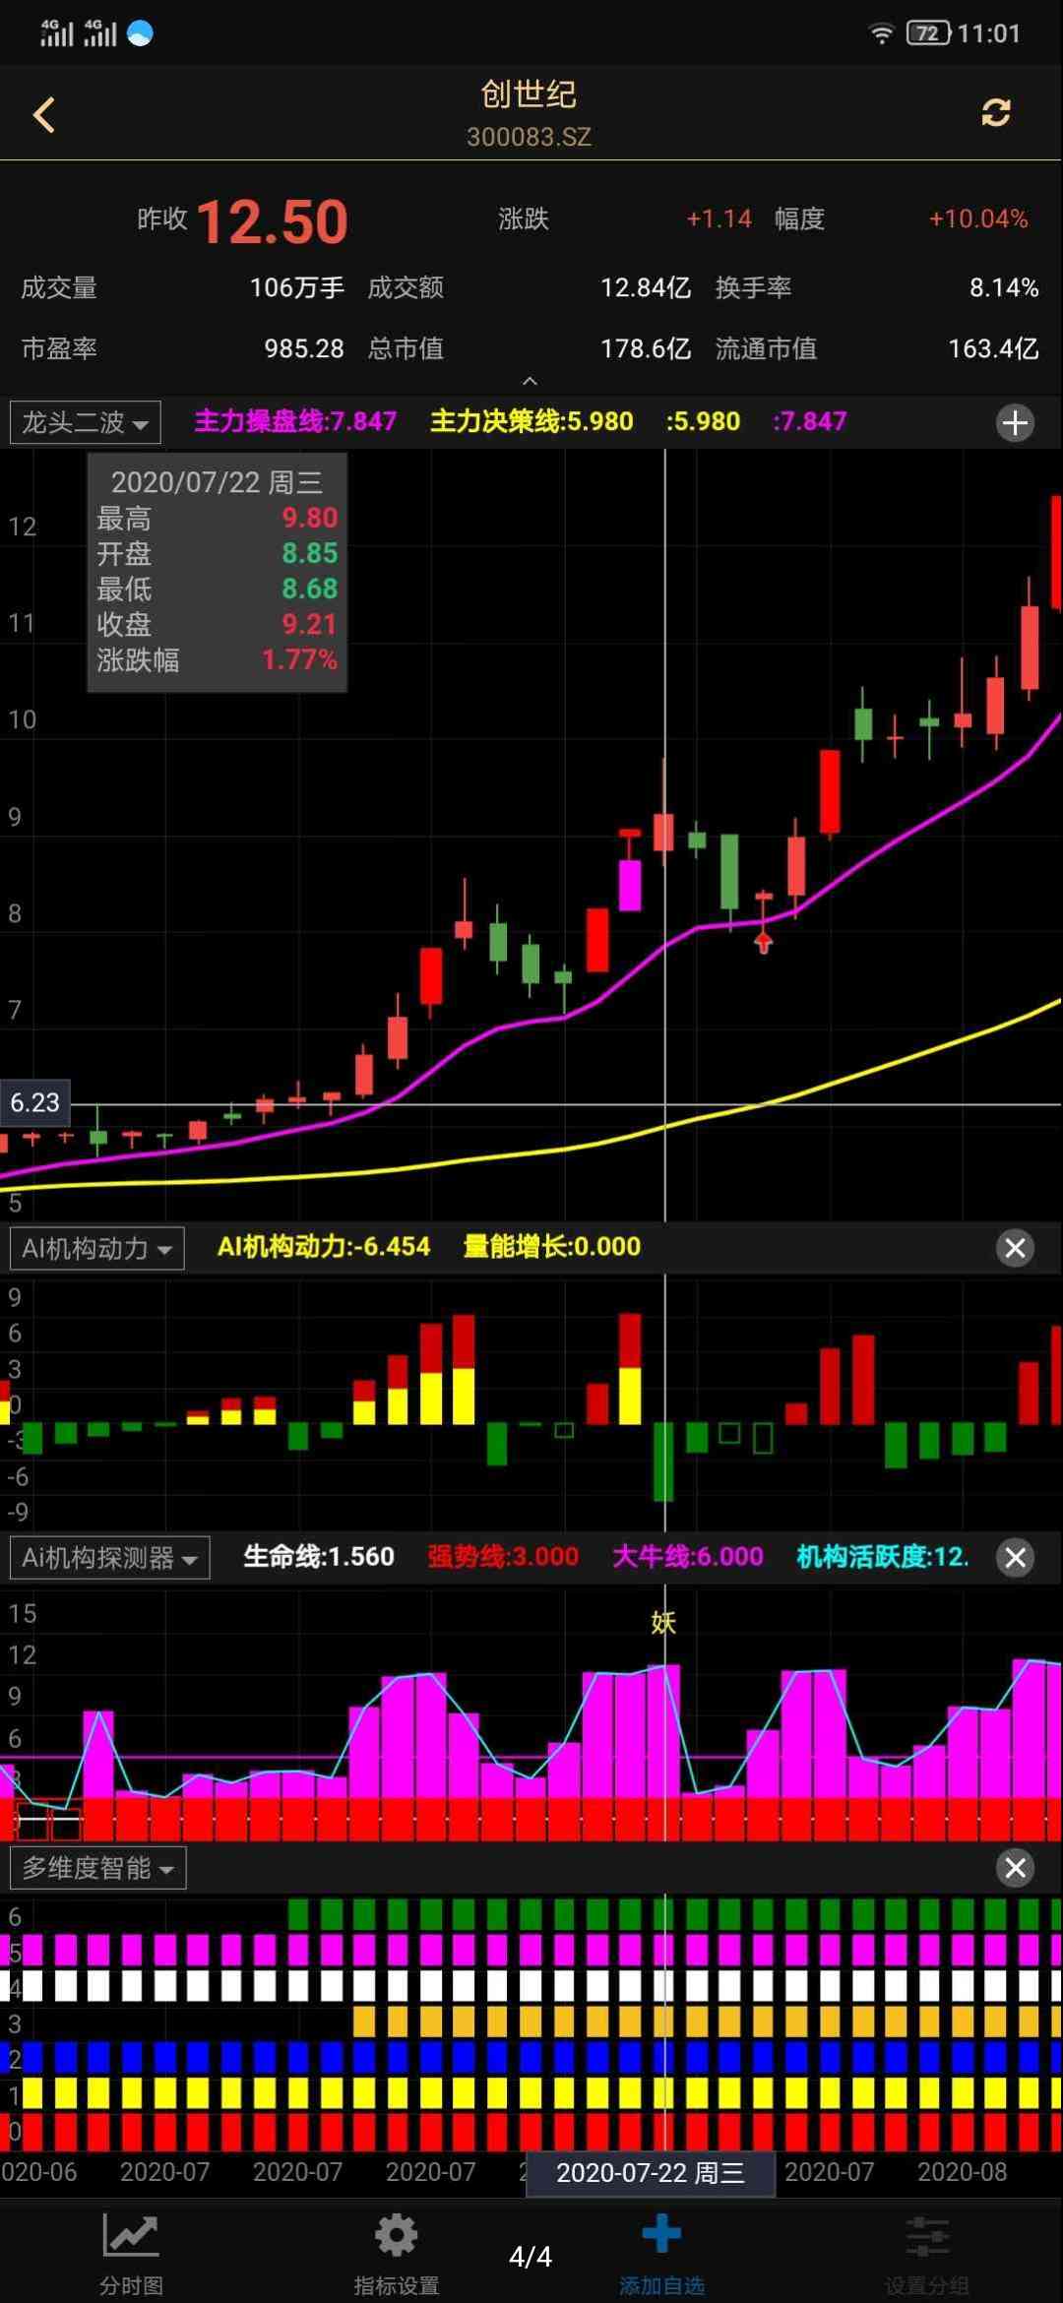Open the 多维度智能 dropdown selector

(x=97, y=1868)
